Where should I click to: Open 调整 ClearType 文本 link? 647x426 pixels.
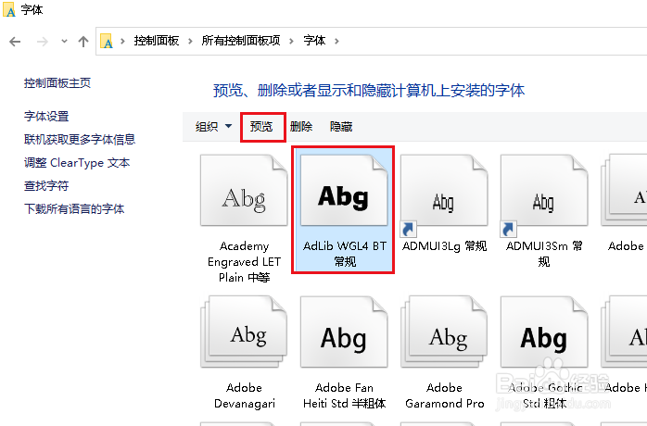pos(77,163)
